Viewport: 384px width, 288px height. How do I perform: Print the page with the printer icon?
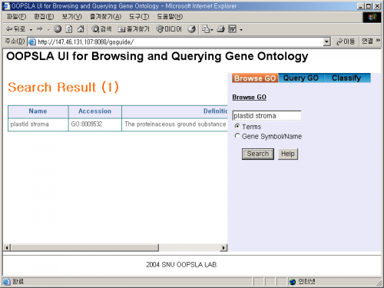(x=220, y=29)
